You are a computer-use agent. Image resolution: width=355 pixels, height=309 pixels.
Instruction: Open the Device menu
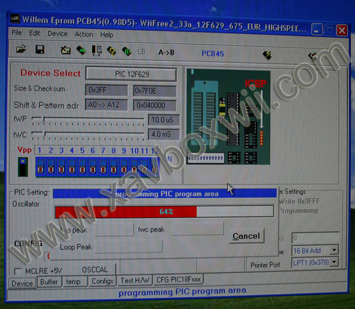pos(57,34)
